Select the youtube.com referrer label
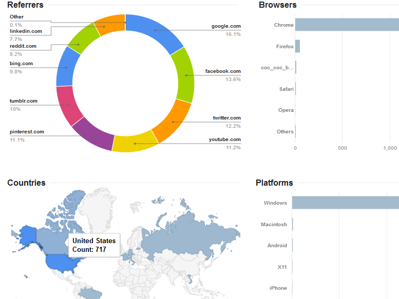 tap(225, 139)
